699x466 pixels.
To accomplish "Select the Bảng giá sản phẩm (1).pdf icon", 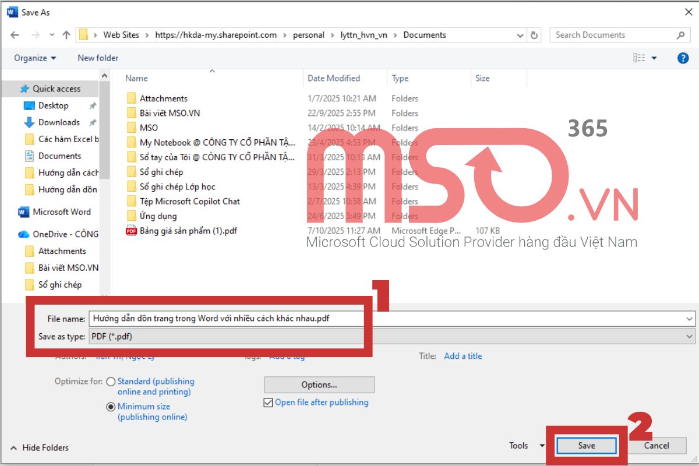I will pos(131,231).
